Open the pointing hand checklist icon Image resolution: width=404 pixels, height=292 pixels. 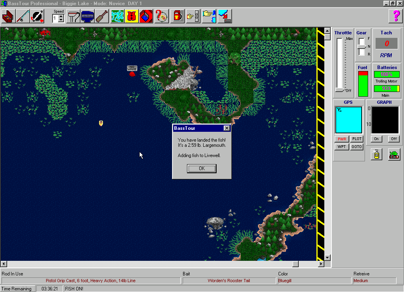[x=193, y=16]
